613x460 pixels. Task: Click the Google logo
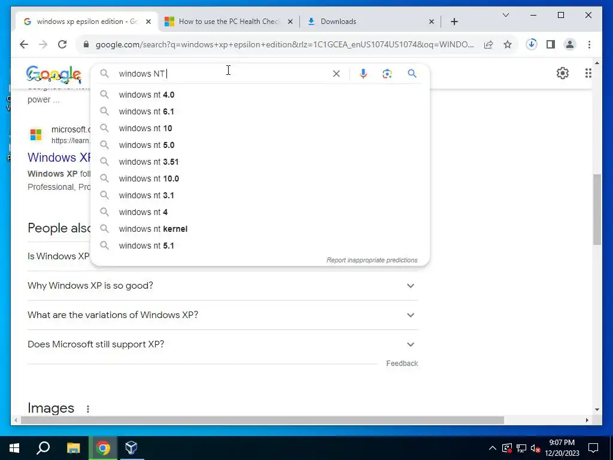(x=53, y=74)
